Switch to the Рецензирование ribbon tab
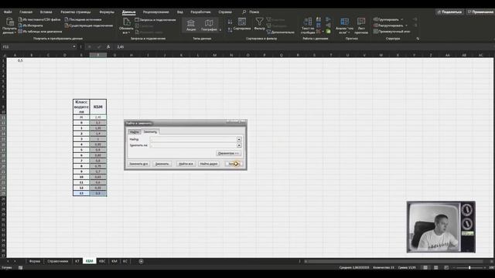Image resolution: width=495 pixels, height=278 pixels. (x=156, y=12)
